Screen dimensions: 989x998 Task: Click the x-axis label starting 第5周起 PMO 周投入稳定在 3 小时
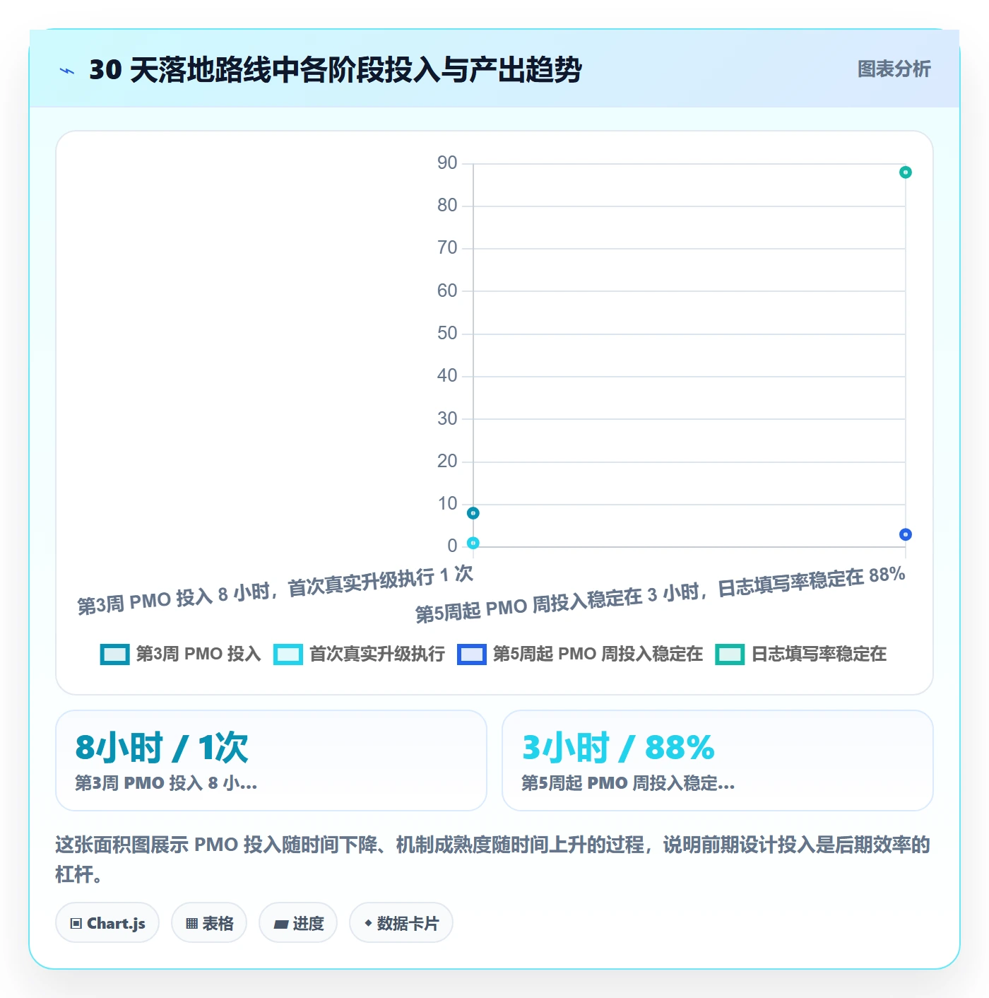coord(661,594)
